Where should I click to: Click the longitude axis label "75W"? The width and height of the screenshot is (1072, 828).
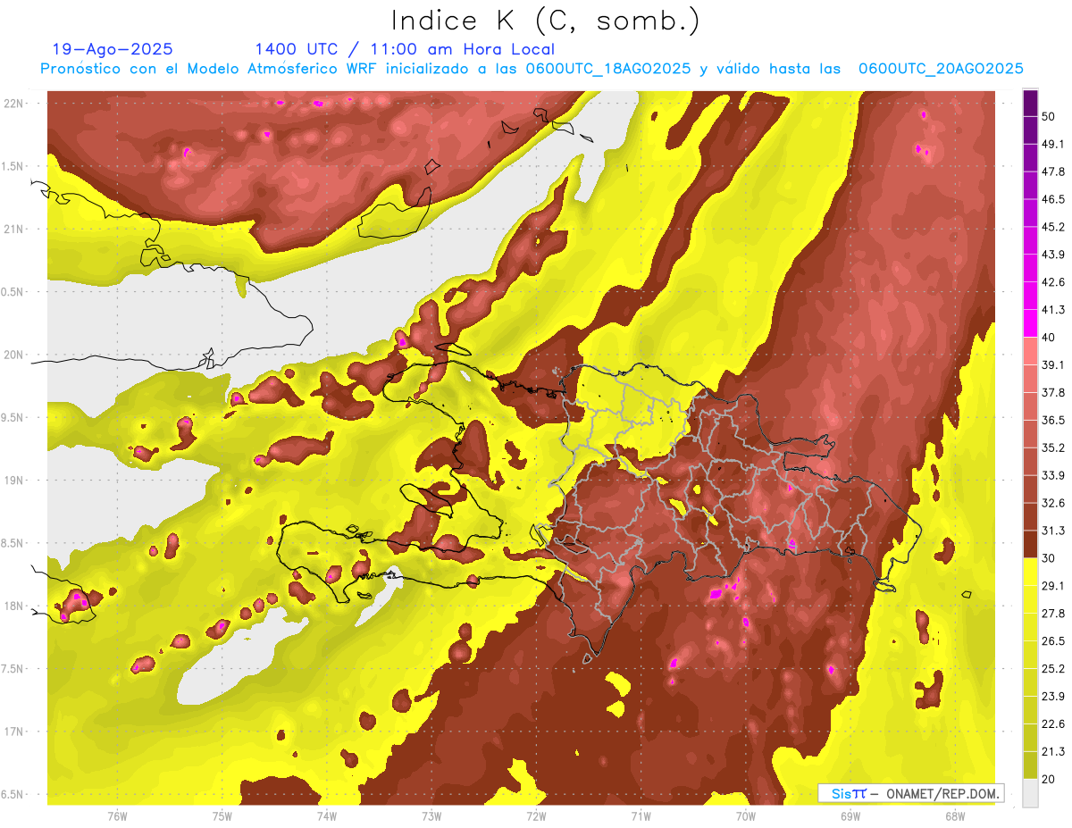[222, 816]
